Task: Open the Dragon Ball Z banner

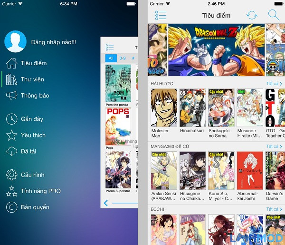Action: point(216,50)
